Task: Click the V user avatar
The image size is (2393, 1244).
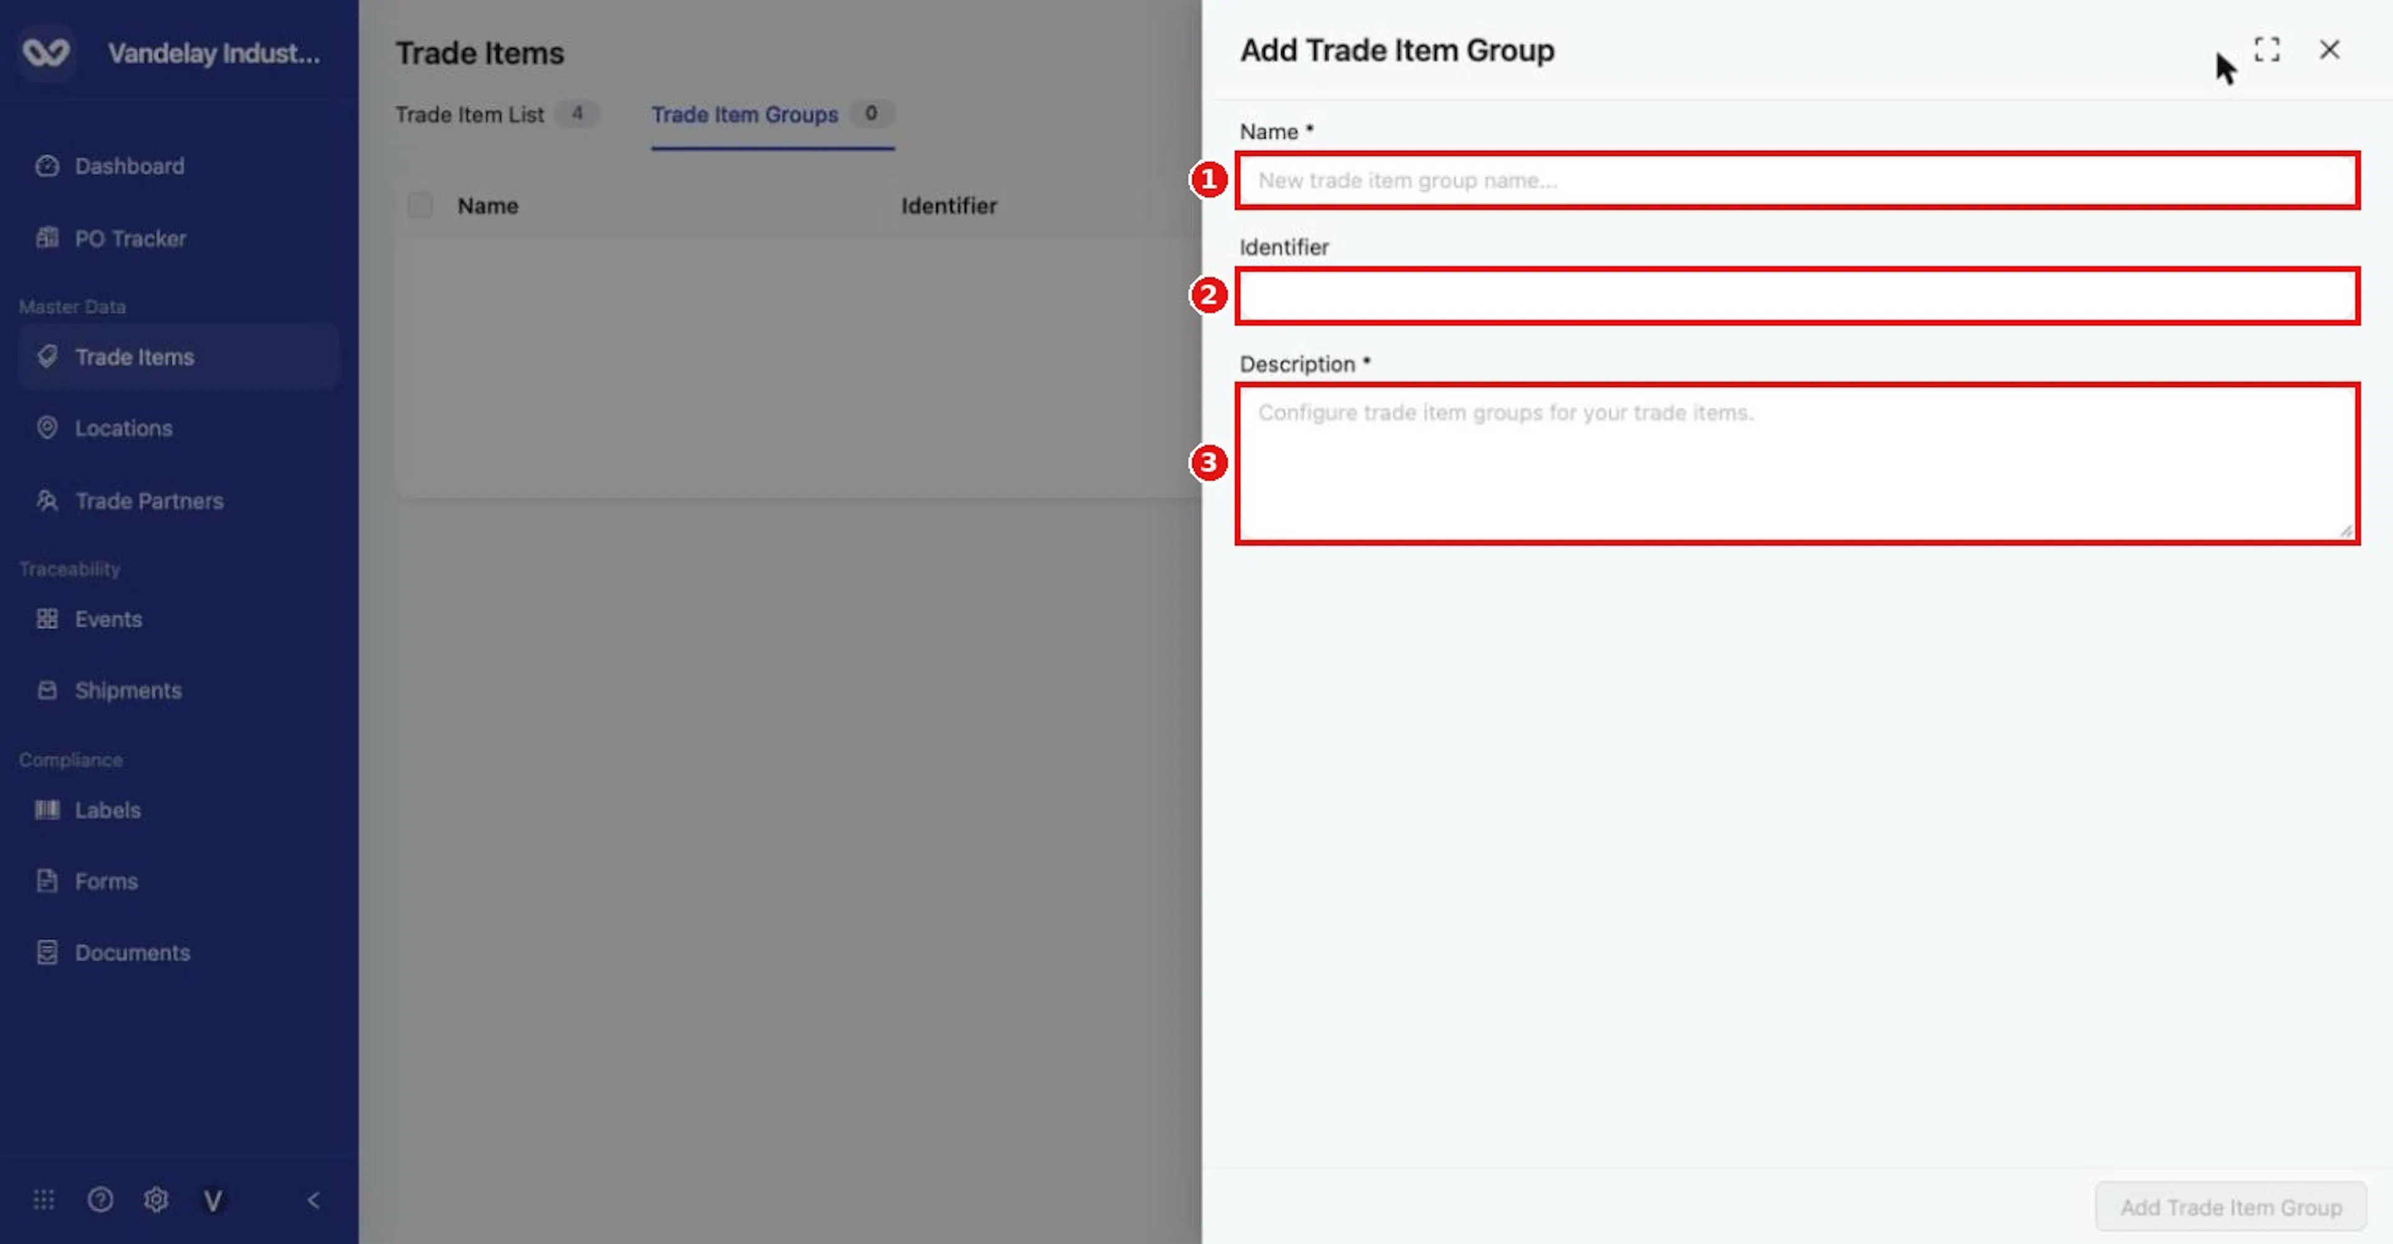Action: (x=213, y=1201)
